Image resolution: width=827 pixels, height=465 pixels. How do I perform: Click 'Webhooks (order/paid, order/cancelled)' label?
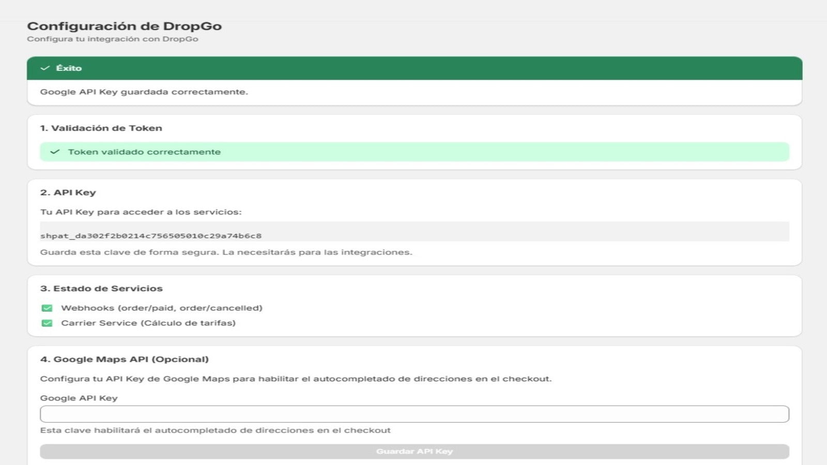[x=162, y=308]
